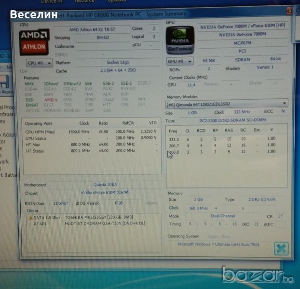Click the Socket S1g1 platform value
Screen dimensions: 300x289
tap(118, 62)
